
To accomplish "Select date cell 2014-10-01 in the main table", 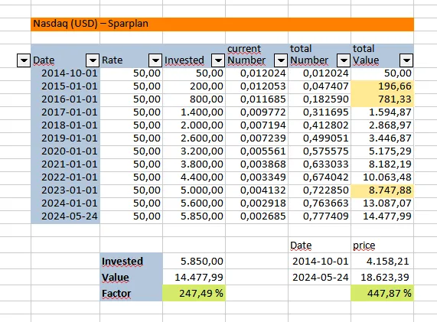I will coord(65,73).
